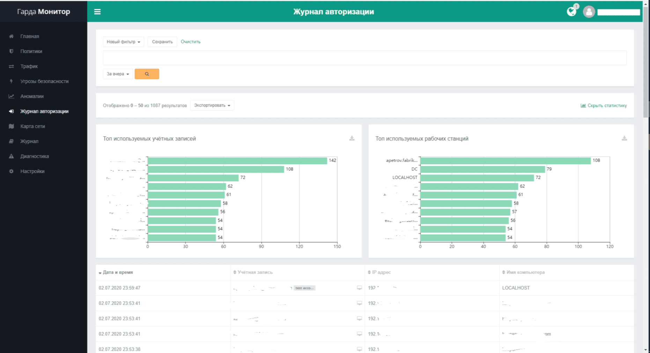
Task: Open the Новый фильтр dropdown
Action: click(x=123, y=42)
